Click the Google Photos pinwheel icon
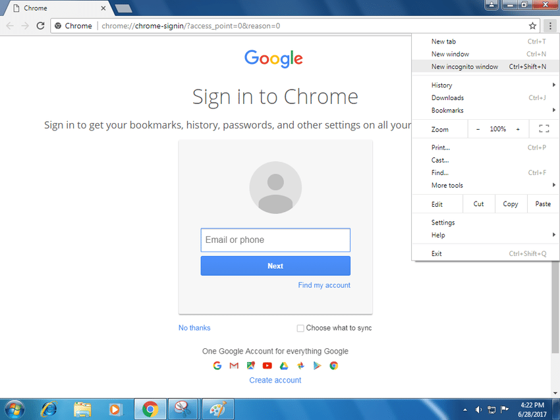The width and height of the screenshot is (560, 420). click(300, 365)
